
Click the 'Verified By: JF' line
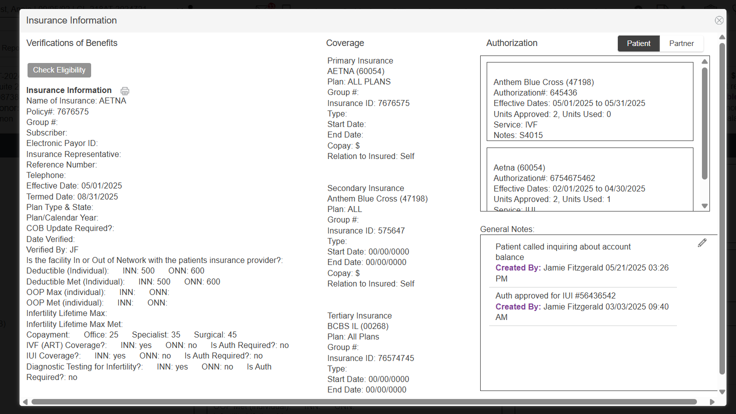pos(53,249)
